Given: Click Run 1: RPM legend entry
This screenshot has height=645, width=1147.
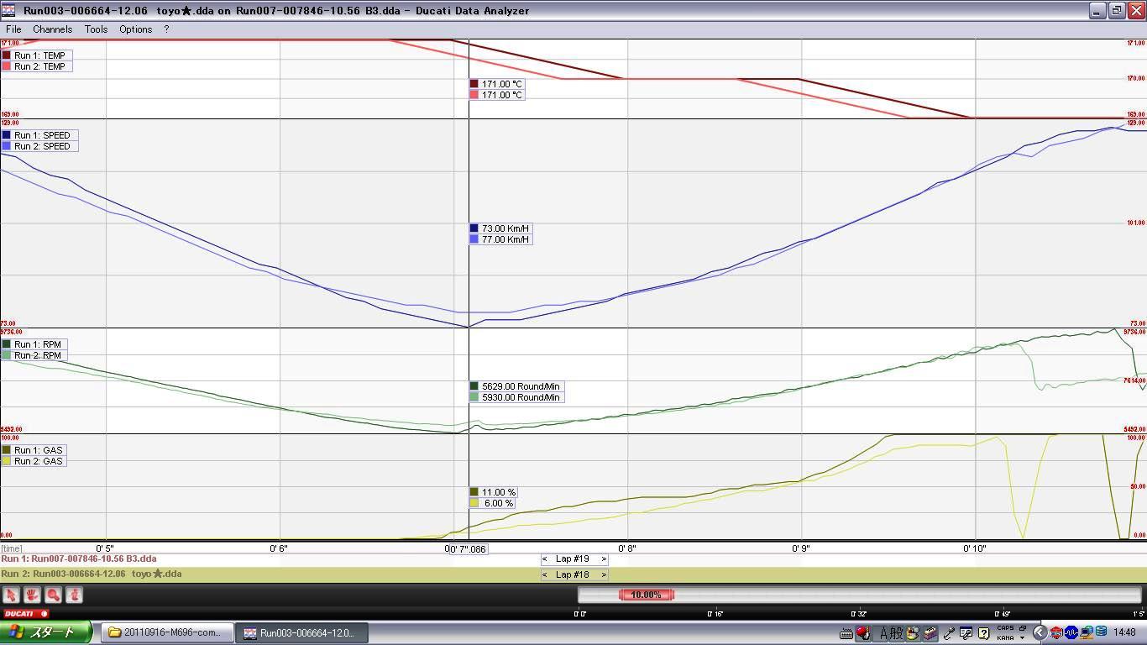Looking at the screenshot, I should tap(34, 344).
